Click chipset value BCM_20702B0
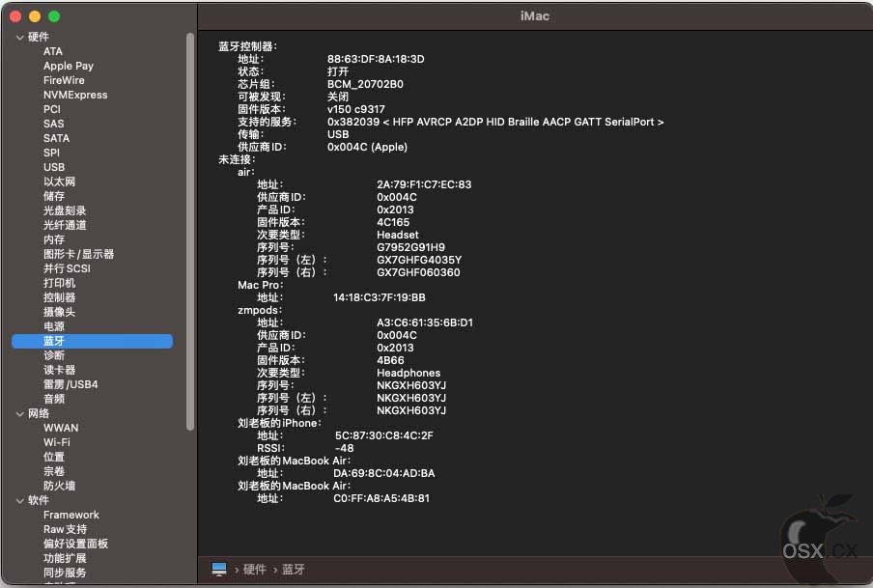This screenshot has height=588, width=873. (365, 84)
